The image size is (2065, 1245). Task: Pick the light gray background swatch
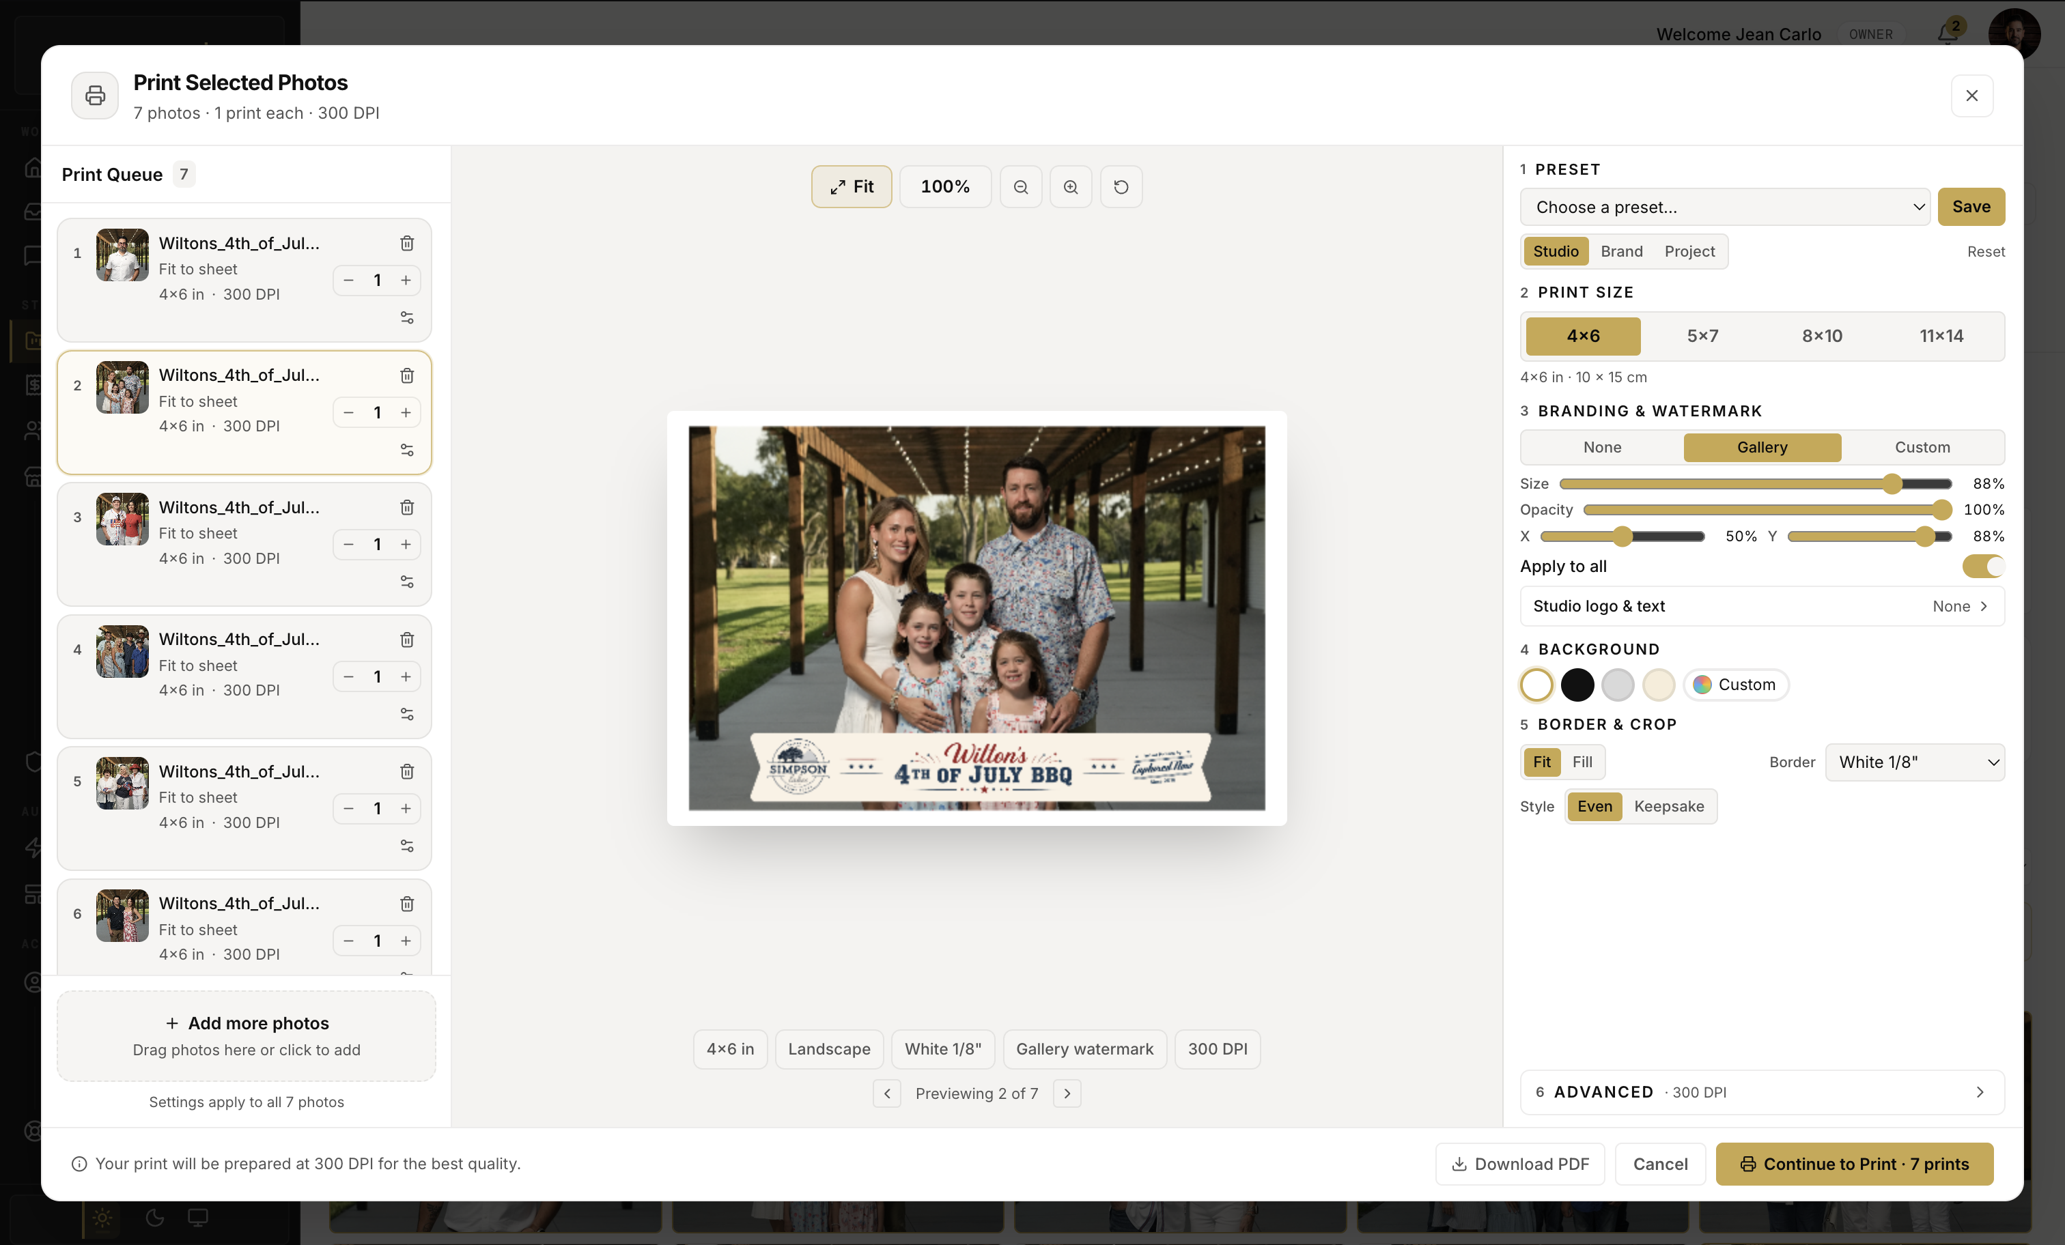tap(1618, 685)
